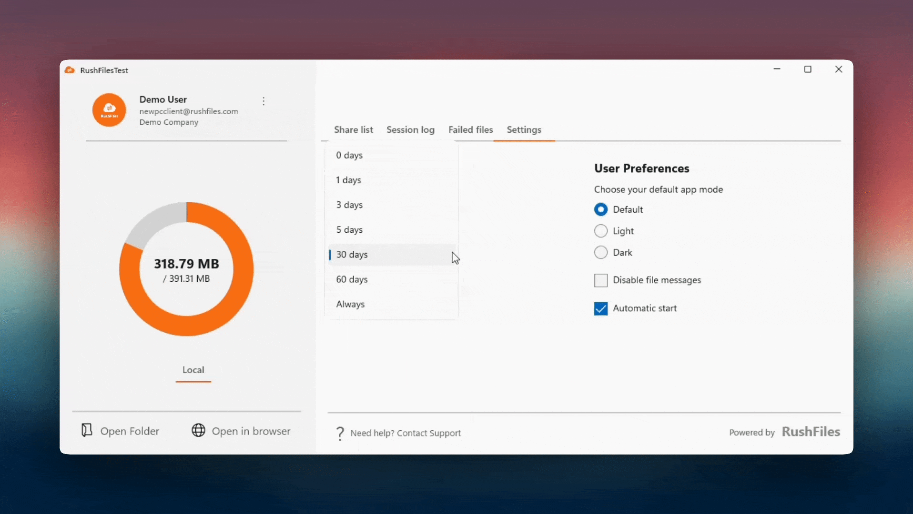Close the RushFilesTest window
The width and height of the screenshot is (913, 514).
tap(839, 69)
